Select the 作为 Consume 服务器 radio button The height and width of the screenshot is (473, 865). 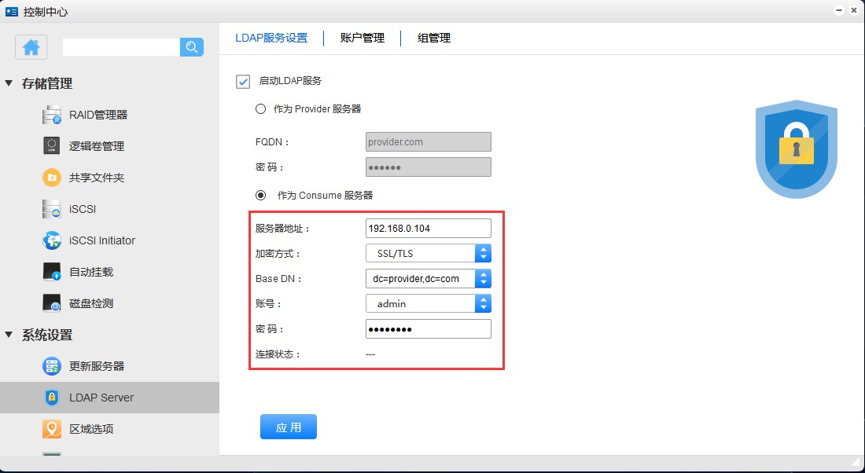261,195
